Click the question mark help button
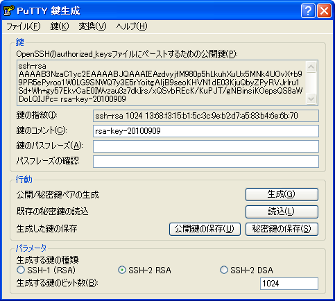The height and width of the screenshot is (301, 335). tap(308, 10)
